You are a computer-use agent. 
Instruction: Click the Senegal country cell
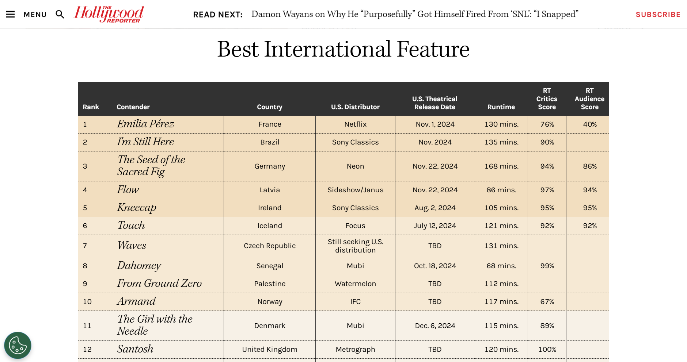[x=270, y=266]
